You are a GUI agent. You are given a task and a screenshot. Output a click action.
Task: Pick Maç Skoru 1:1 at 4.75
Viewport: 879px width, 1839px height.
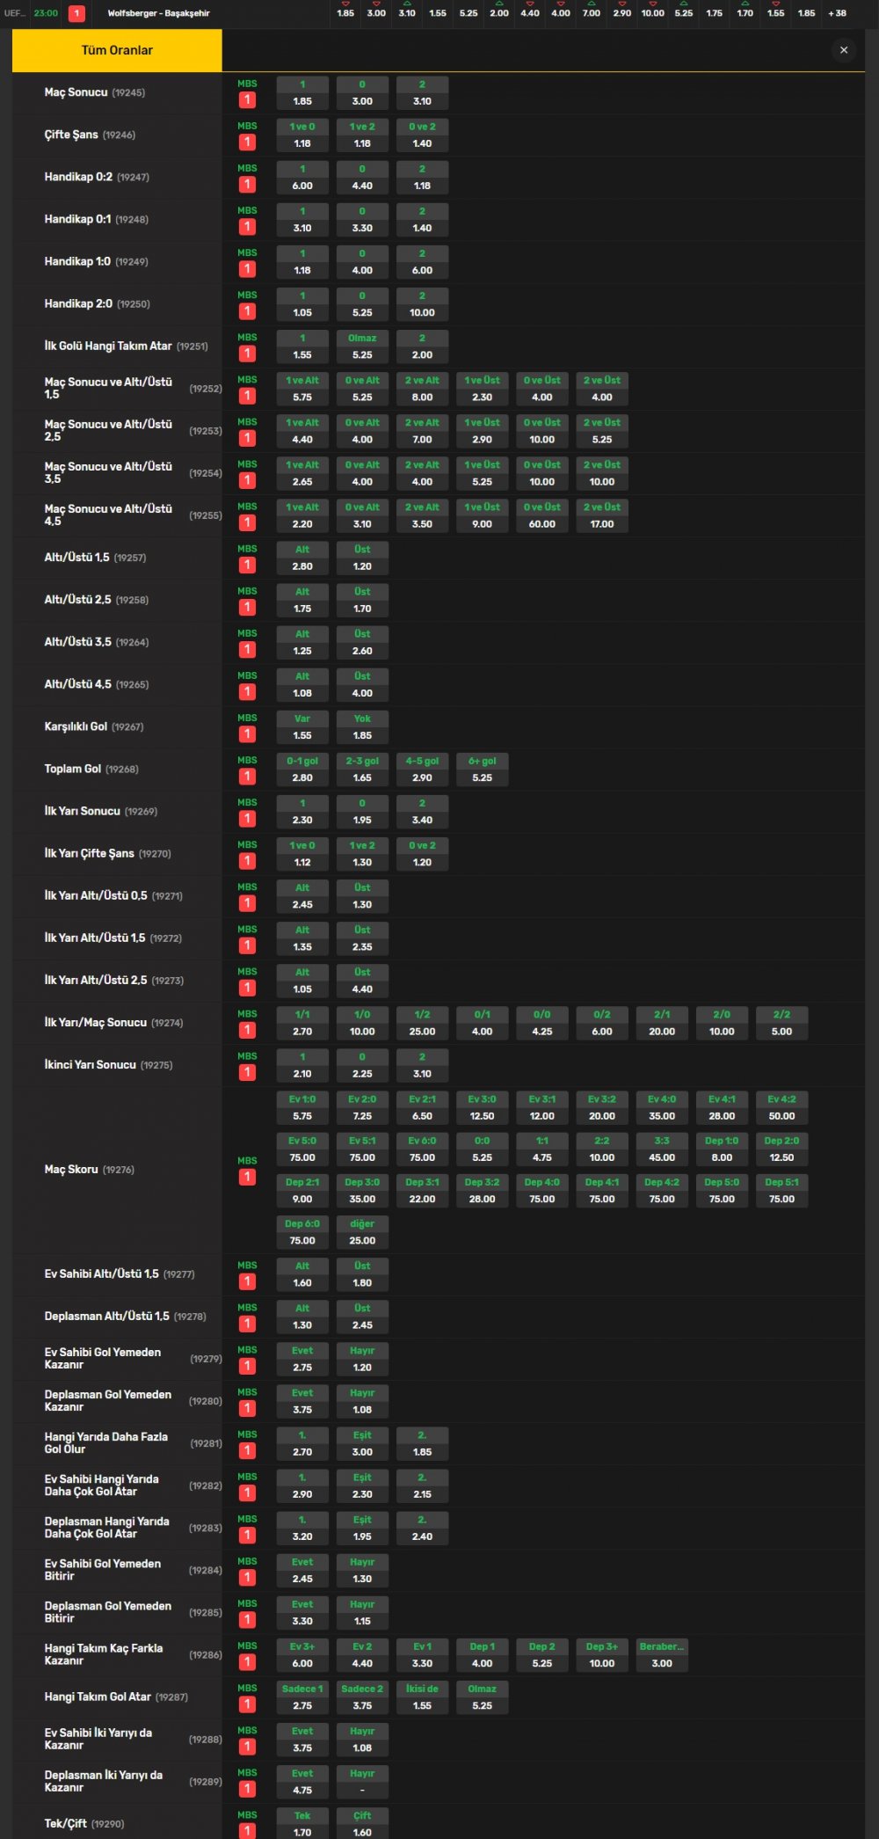pos(542,1149)
